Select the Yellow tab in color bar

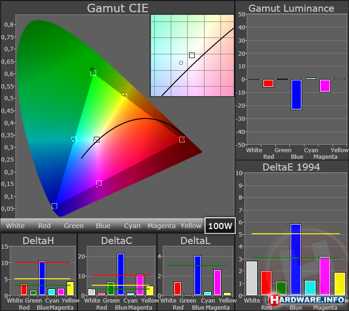(x=191, y=226)
